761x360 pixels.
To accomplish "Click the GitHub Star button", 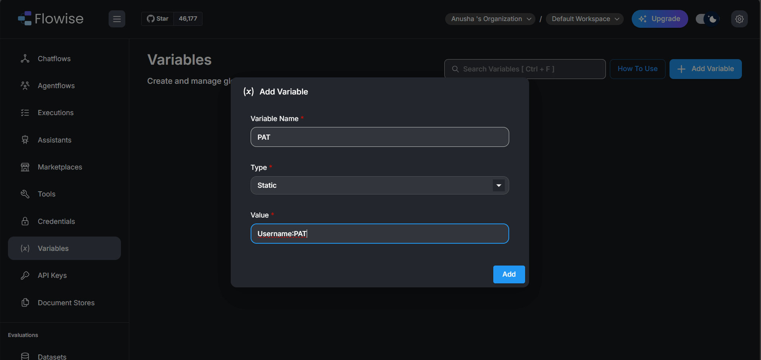I will 158,19.
